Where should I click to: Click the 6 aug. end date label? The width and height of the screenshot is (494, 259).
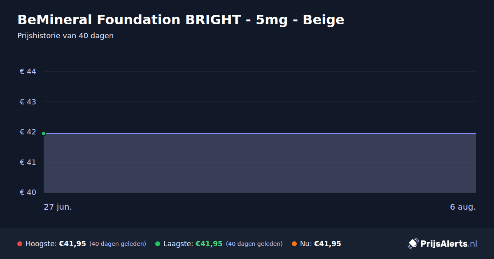pos(463,207)
